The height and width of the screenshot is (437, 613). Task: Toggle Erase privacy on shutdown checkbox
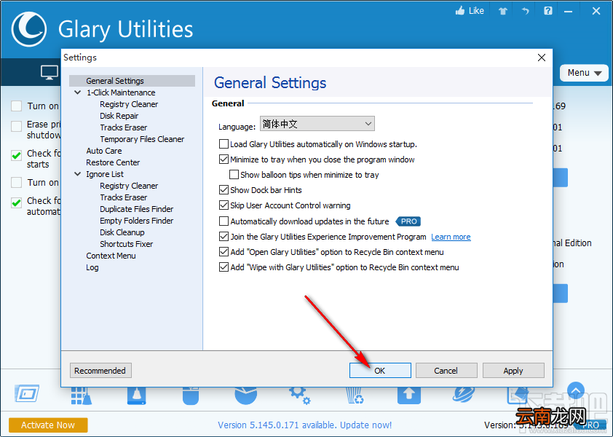(x=17, y=127)
